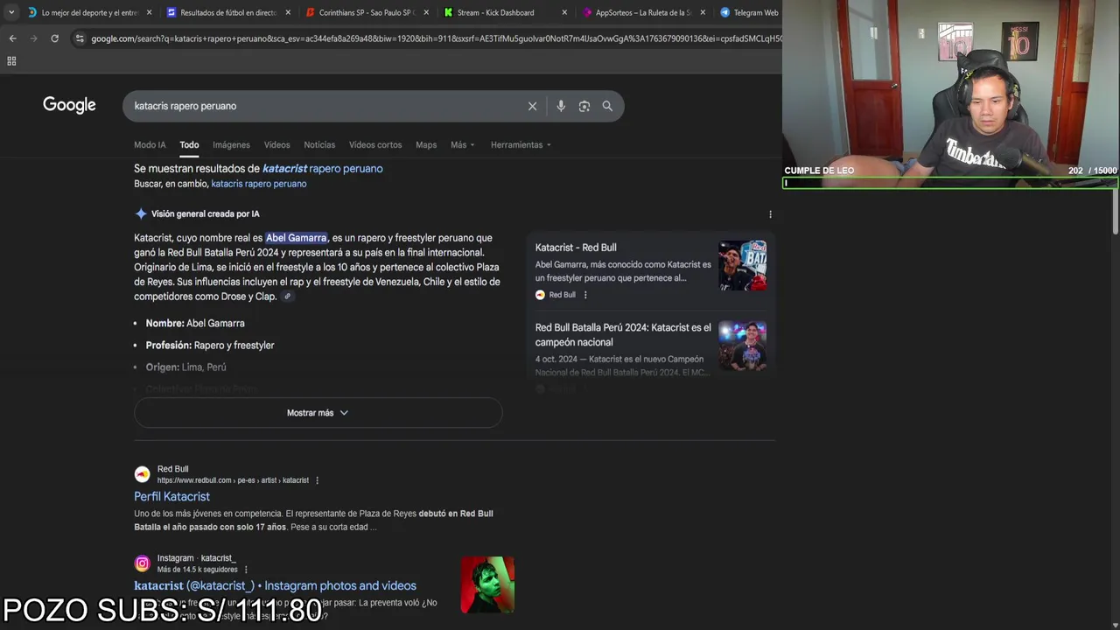This screenshot has height=630, width=1120.
Task: Click the Google logo
Action: tap(69, 106)
